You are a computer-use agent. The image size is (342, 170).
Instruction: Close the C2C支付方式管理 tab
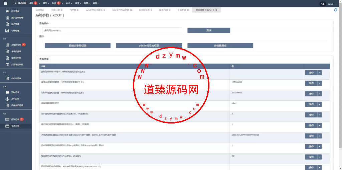coord(131,10)
